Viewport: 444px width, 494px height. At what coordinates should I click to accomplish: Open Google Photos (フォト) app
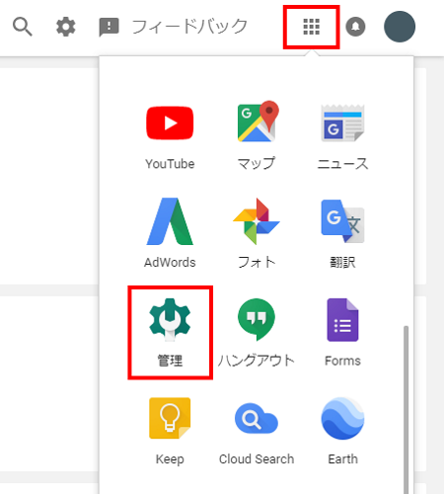257,221
